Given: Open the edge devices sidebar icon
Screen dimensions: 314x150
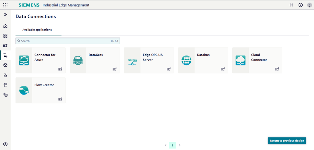Looking at the screenshot, I should [x=5, y=95].
